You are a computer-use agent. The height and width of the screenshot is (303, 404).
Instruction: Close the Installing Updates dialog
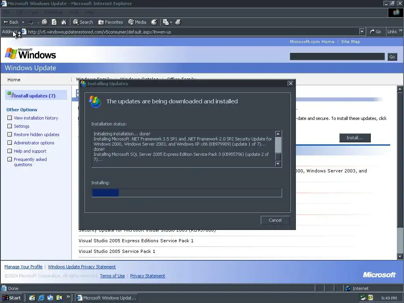coord(291,84)
